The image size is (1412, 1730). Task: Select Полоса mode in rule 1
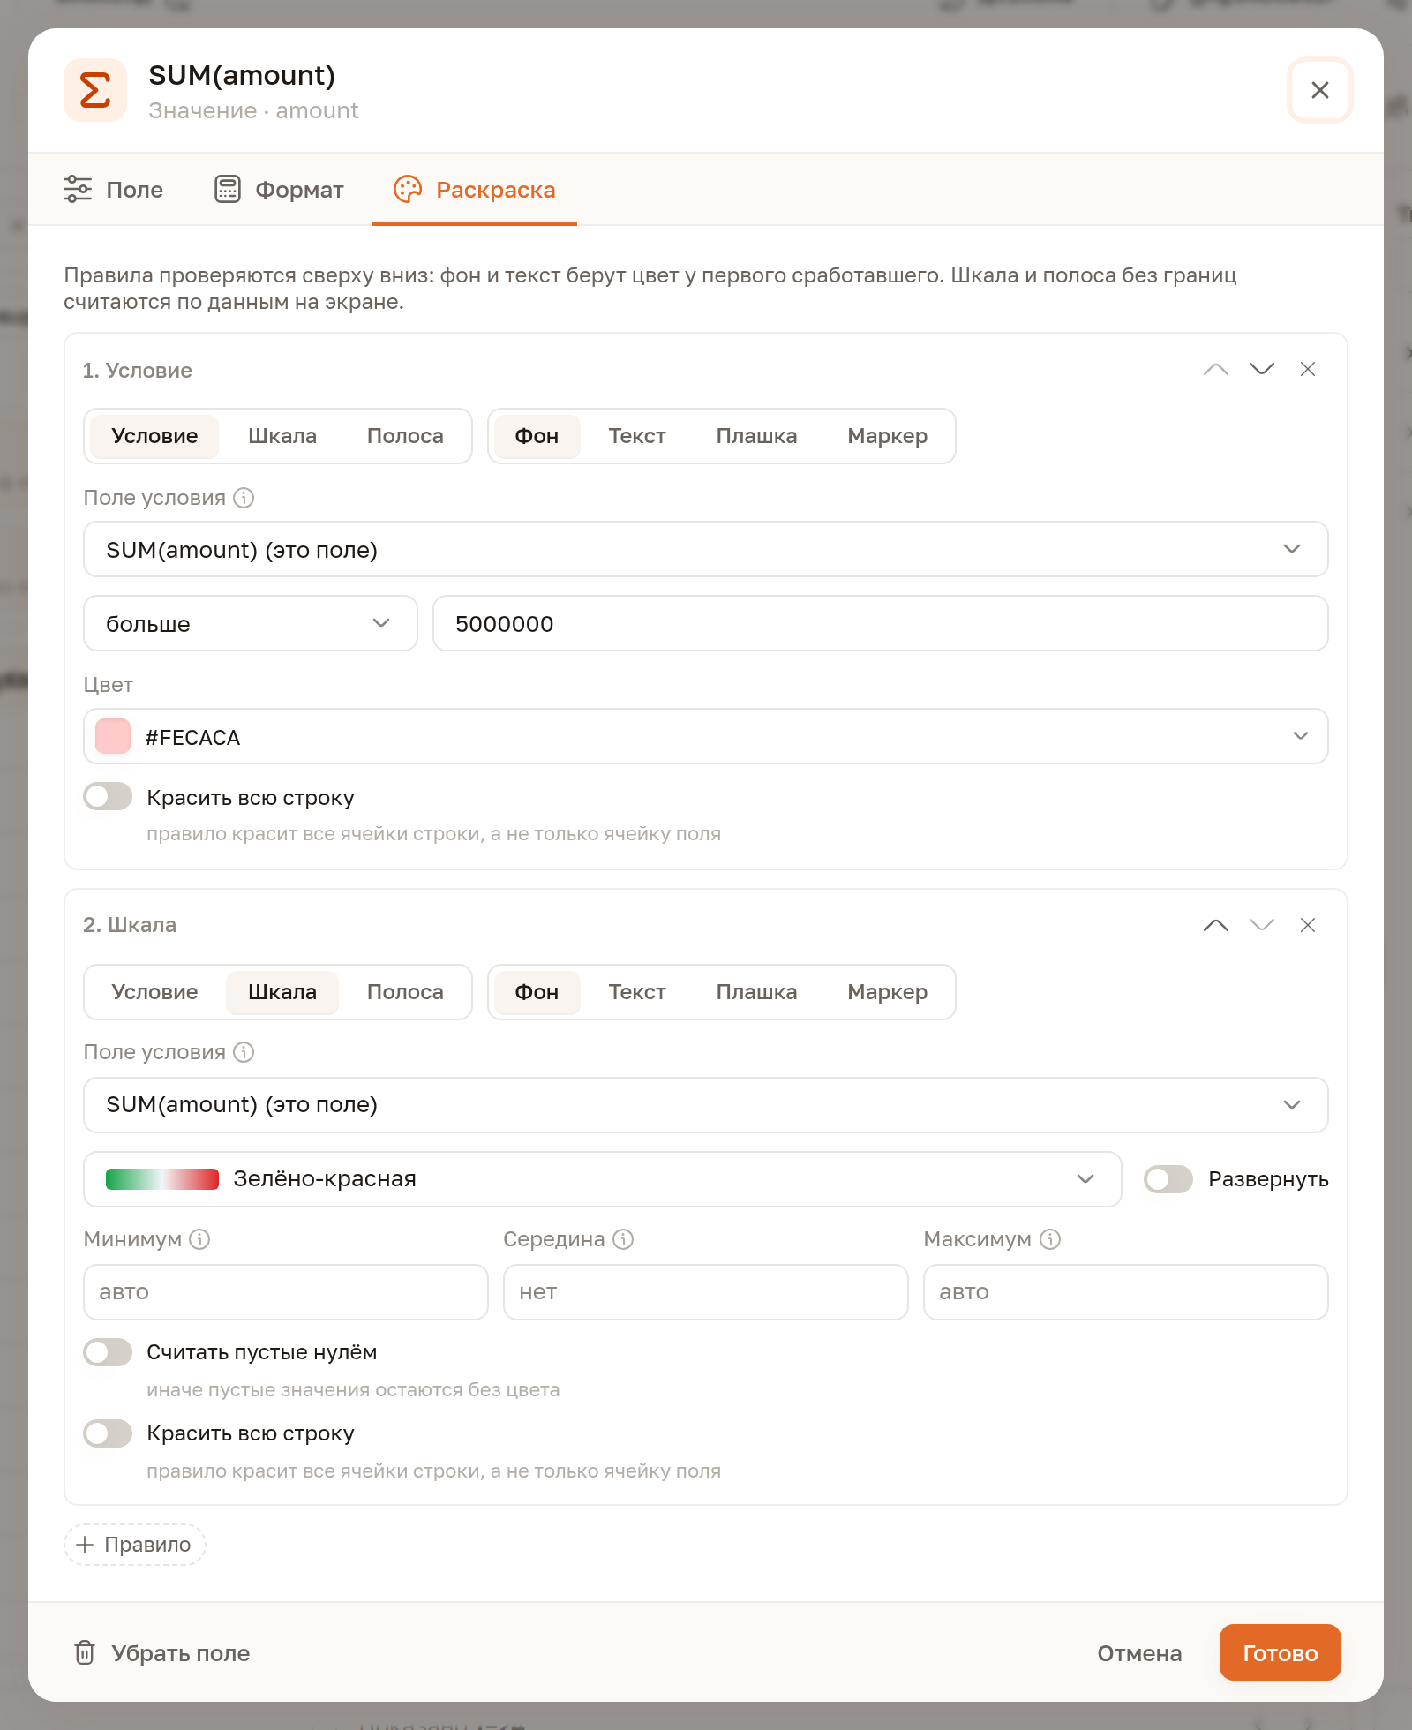coord(405,436)
